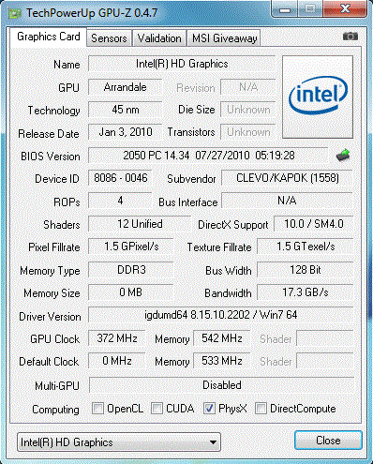Click the Texture Fillrate value 1.5 GTexel/s
373x464 pixels.
[x=306, y=247]
